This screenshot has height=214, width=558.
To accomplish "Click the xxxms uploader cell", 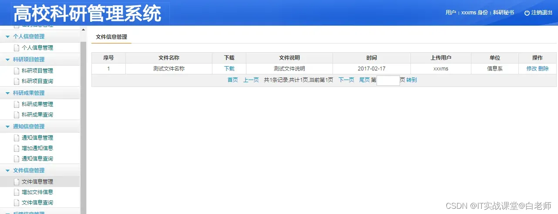I will click(x=441, y=69).
